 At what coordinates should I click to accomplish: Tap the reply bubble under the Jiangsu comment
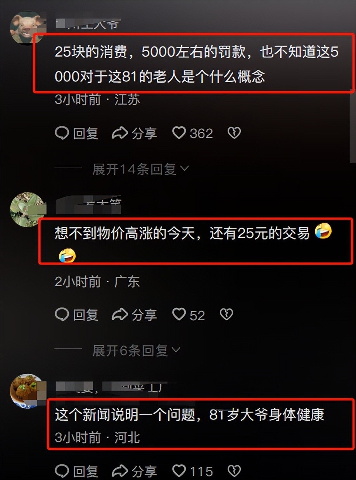(x=62, y=133)
